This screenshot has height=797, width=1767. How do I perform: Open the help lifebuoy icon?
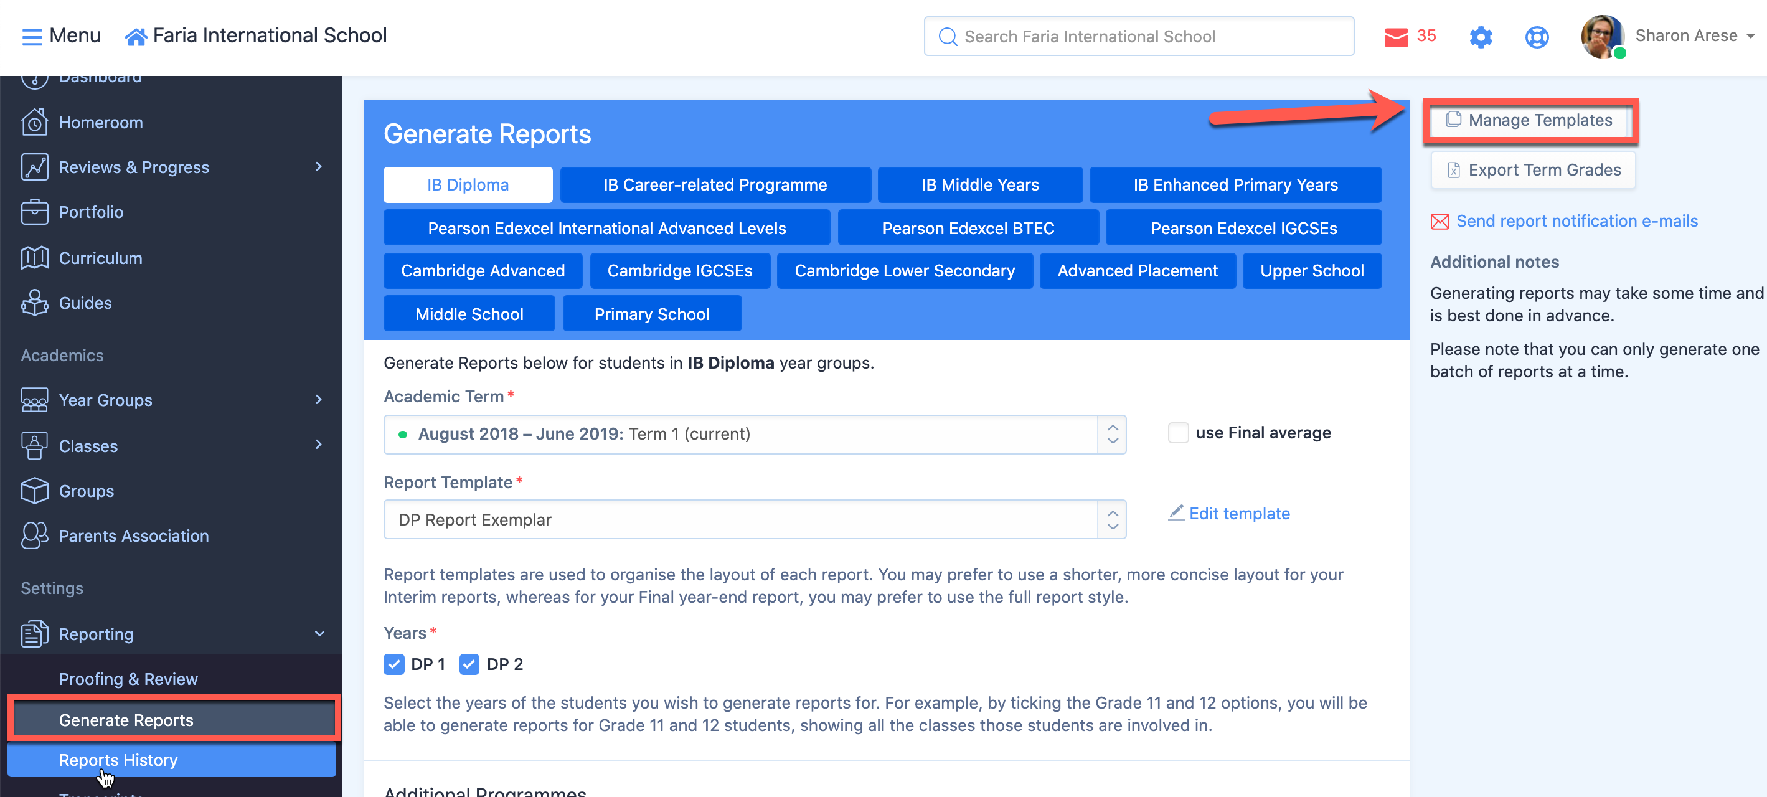[1537, 36]
